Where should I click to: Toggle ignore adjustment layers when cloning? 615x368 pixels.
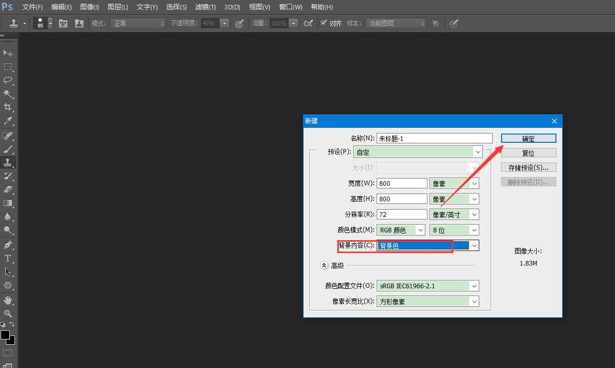coord(436,23)
